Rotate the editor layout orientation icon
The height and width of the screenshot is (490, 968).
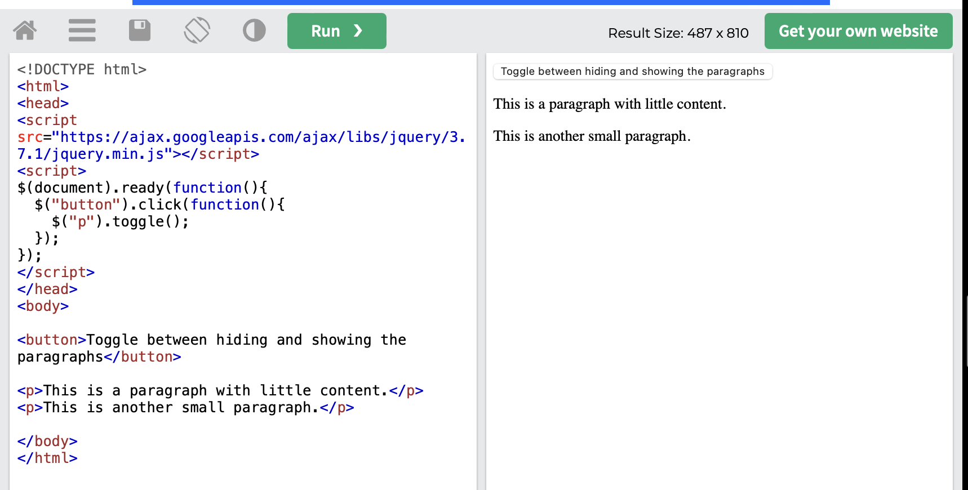(x=197, y=30)
